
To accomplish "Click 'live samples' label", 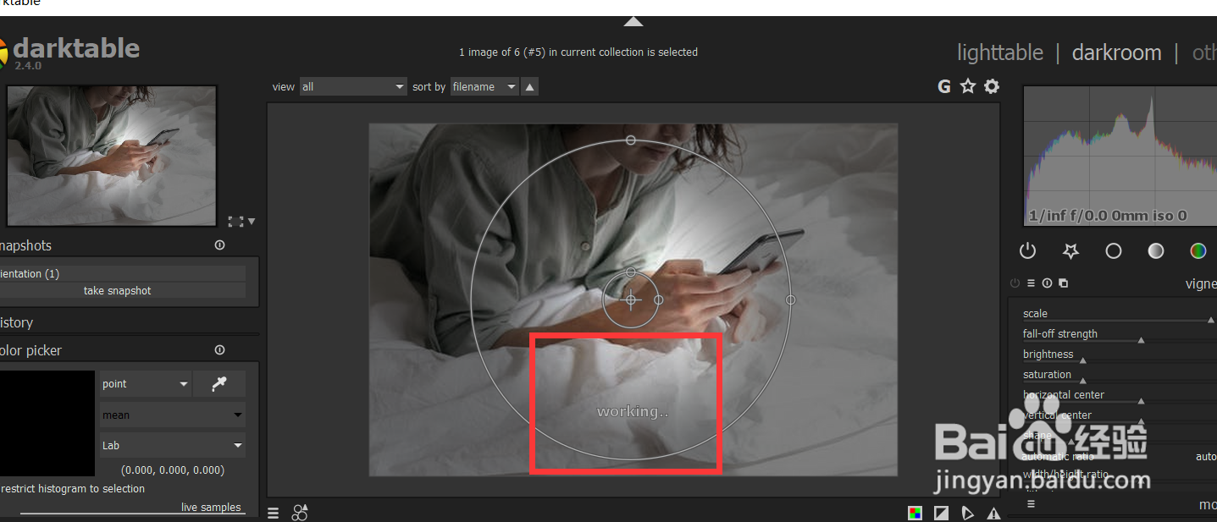I will pyautogui.click(x=211, y=508).
